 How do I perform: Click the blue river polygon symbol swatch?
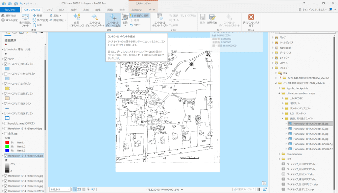point(7,68)
